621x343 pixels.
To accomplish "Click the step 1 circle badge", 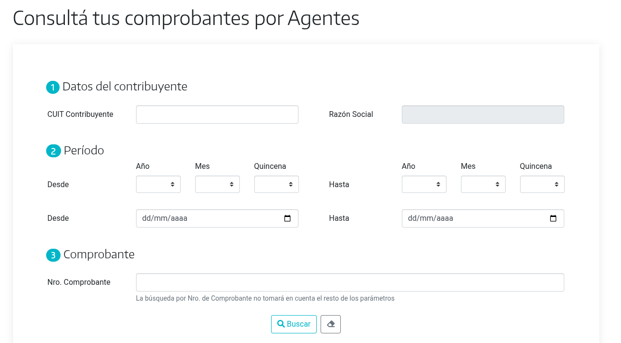I will click(52, 88).
